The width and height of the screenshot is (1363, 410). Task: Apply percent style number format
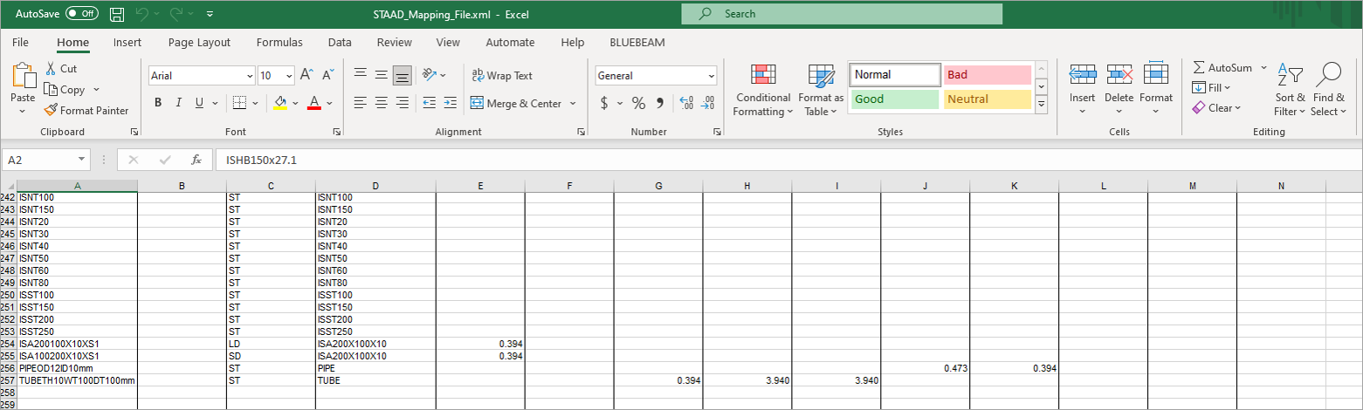pyautogui.click(x=638, y=103)
